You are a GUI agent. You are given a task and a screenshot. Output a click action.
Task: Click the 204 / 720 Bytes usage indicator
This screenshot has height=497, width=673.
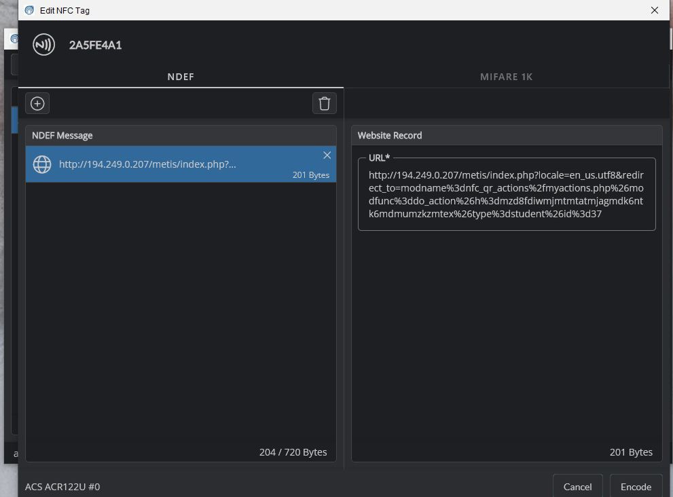[293, 452]
